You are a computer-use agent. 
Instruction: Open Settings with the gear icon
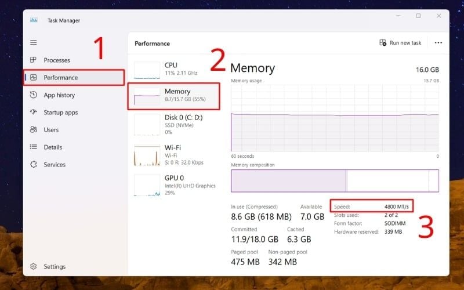(x=33, y=267)
